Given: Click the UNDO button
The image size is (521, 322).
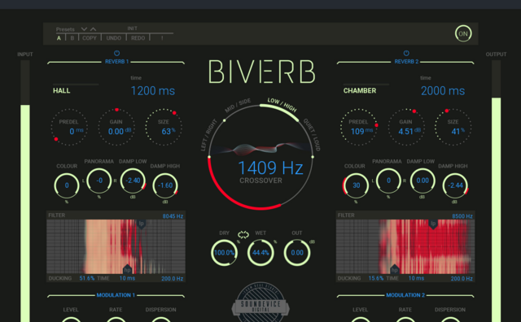Looking at the screenshot, I should point(114,38).
